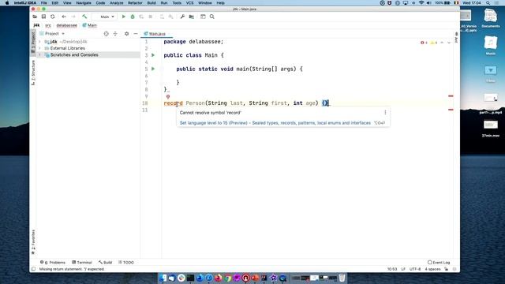Go to next highlighted error down arrow
The image size is (505, 284).
(x=449, y=43)
